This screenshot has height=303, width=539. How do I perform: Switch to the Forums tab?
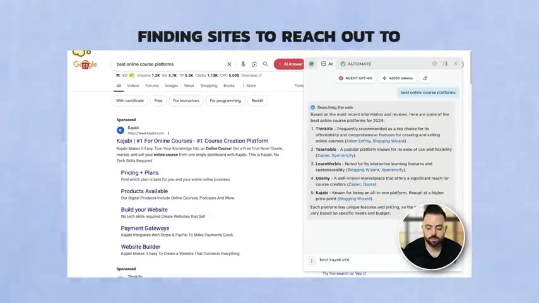click(x=152, y=86)
